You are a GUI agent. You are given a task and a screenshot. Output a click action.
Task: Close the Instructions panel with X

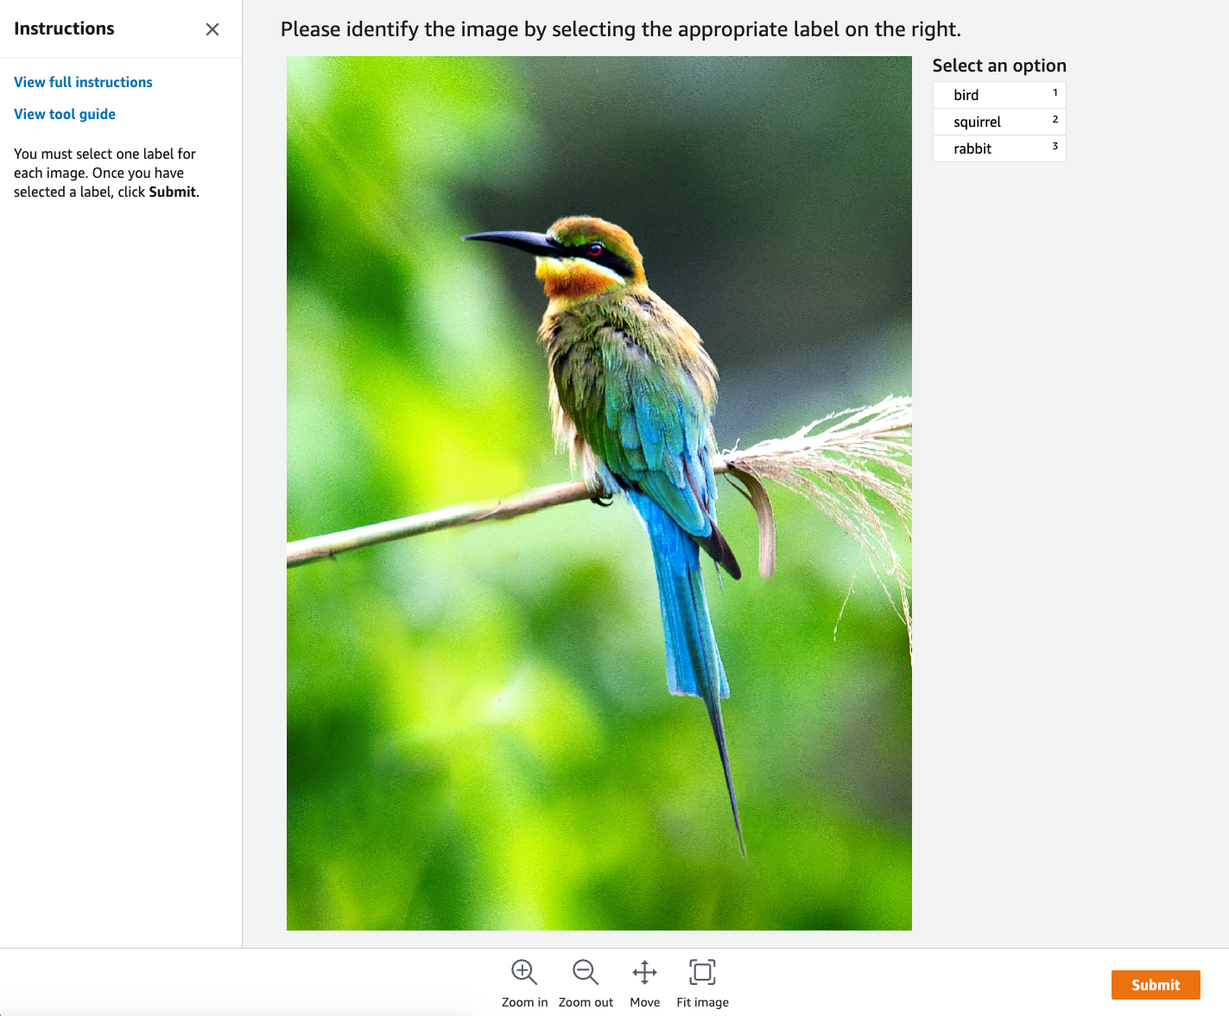(x=212, y=29)
